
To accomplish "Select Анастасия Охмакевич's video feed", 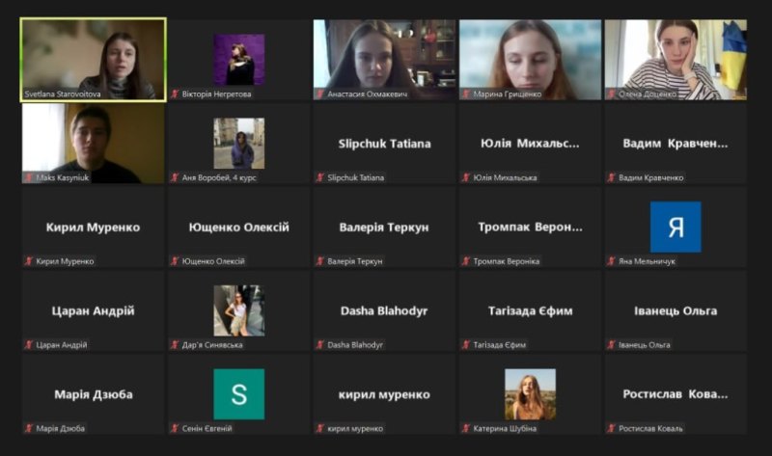I will (384, 60).
